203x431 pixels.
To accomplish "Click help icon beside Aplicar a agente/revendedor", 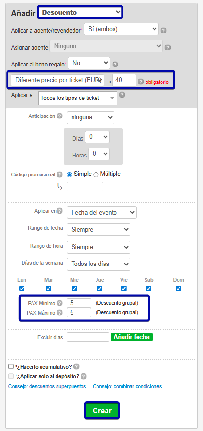I will [163, 30].
